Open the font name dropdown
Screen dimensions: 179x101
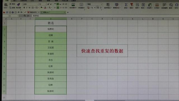coord(38,4)
